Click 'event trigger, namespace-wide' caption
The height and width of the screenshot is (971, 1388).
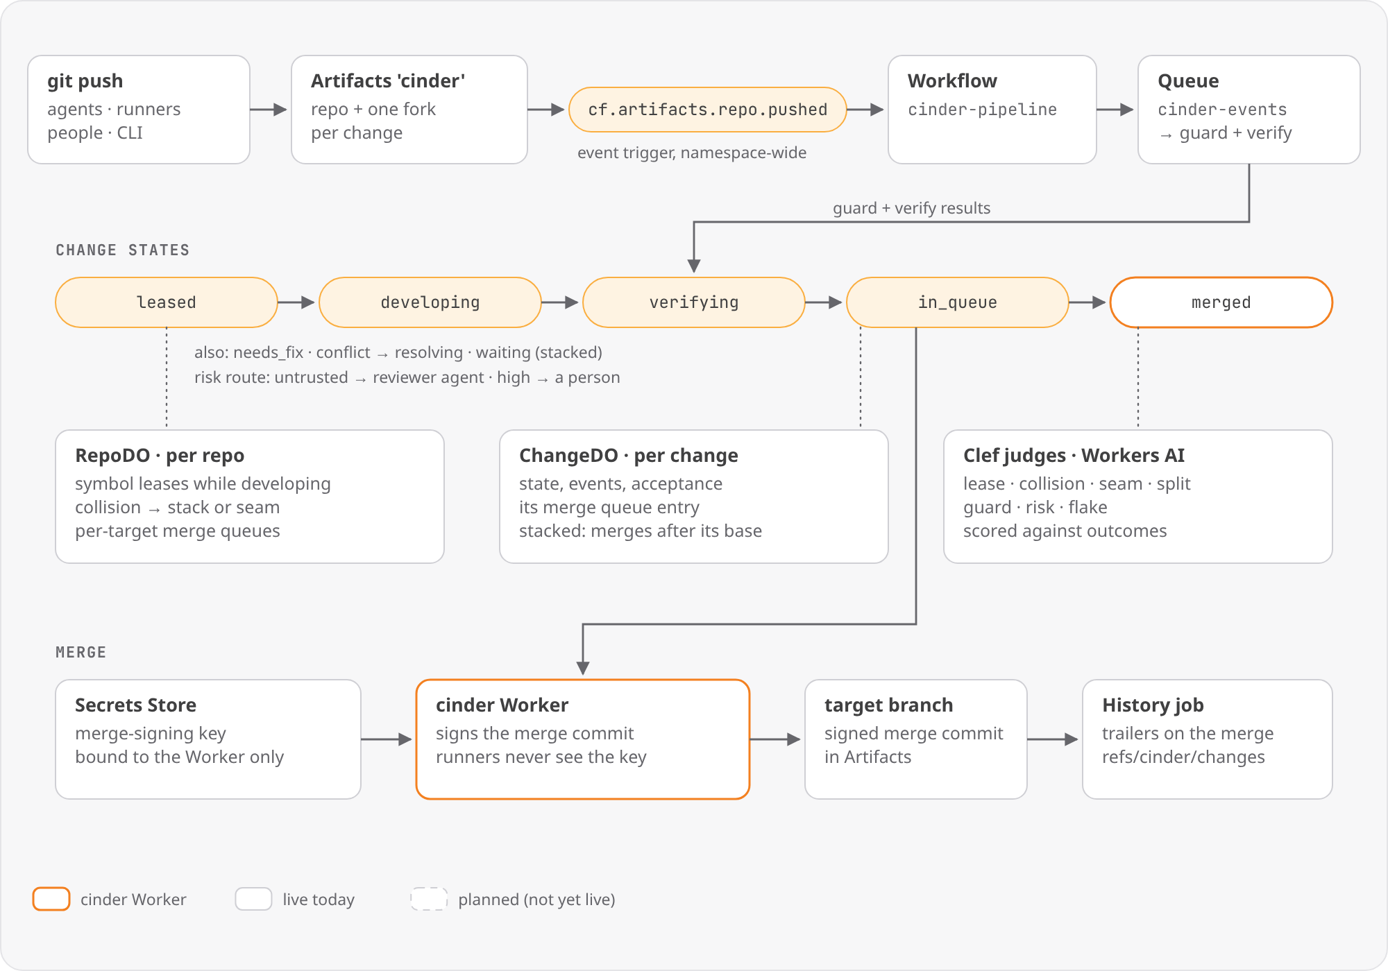click(x=692, y=153)
